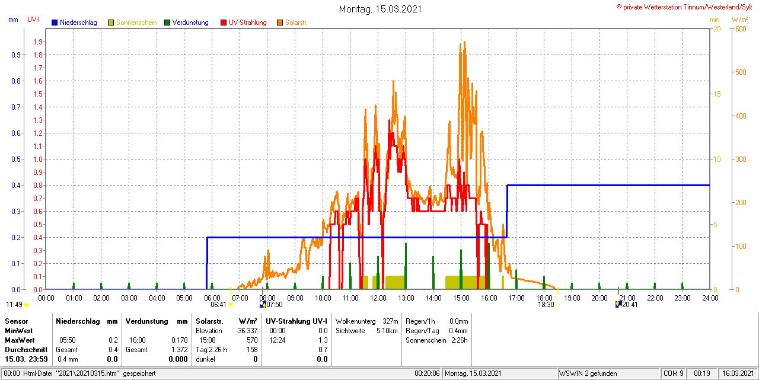Click the yellow min axis unit label
Image resolution: width=759 pixels, height=380 pixels.
tap(715, 20)
